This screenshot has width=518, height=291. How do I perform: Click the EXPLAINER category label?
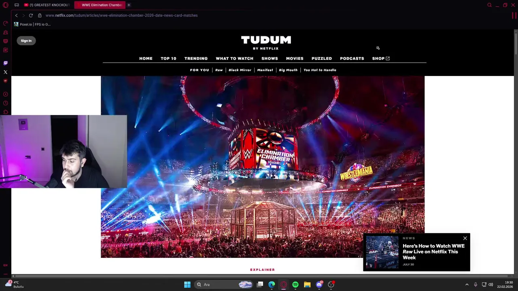(x=262, y=270)
